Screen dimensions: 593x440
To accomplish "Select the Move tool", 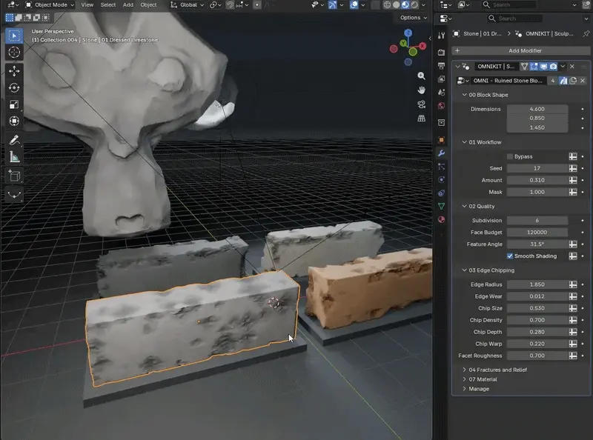I will click(x=14, y=71).
